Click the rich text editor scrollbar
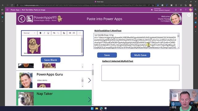198x111 pixels. 82,45
